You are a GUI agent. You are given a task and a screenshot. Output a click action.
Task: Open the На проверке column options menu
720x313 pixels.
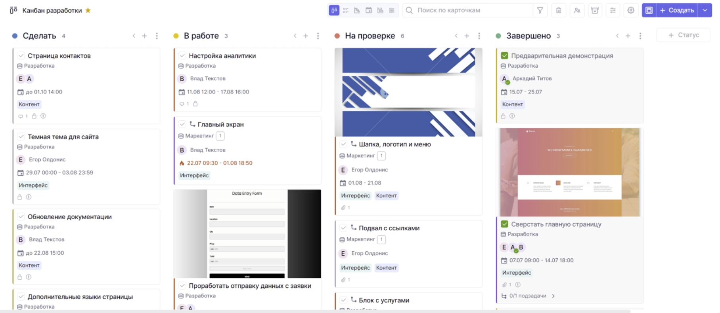pyautogui.click(x=479, y=36)
